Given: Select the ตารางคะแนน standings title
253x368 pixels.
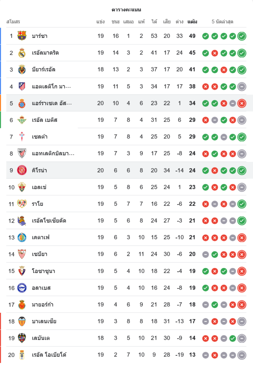Looking at the screenshot, I should click(126, 10).
